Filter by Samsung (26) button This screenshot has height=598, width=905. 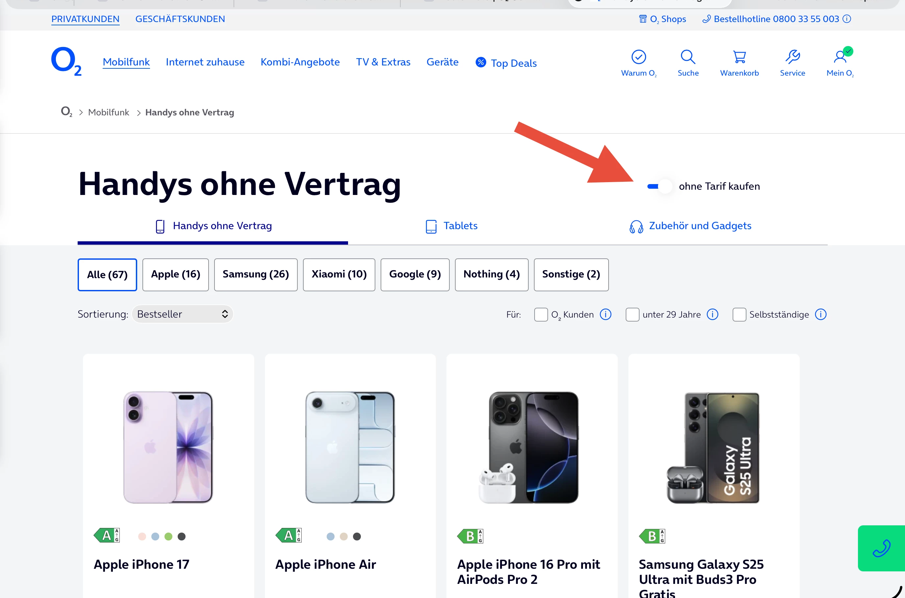(x=256, y=275)
